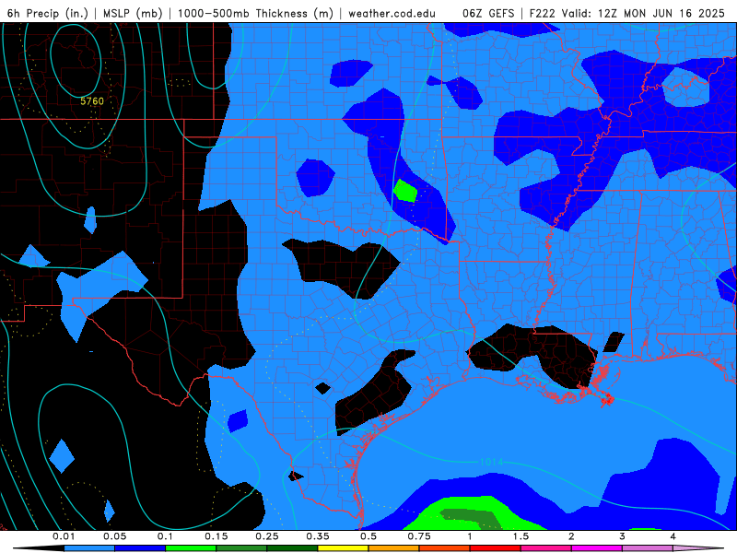The height and width of the screenshot is (553, 737).
Task: Click the '6h Precip (in.)' title text
Action: (48, 13)
